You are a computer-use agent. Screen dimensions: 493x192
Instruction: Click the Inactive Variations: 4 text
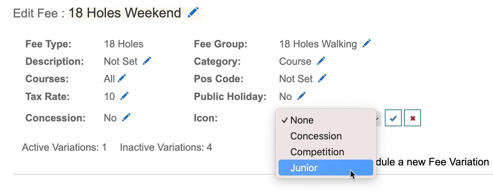pyautogui.click(x=166, y=147)
